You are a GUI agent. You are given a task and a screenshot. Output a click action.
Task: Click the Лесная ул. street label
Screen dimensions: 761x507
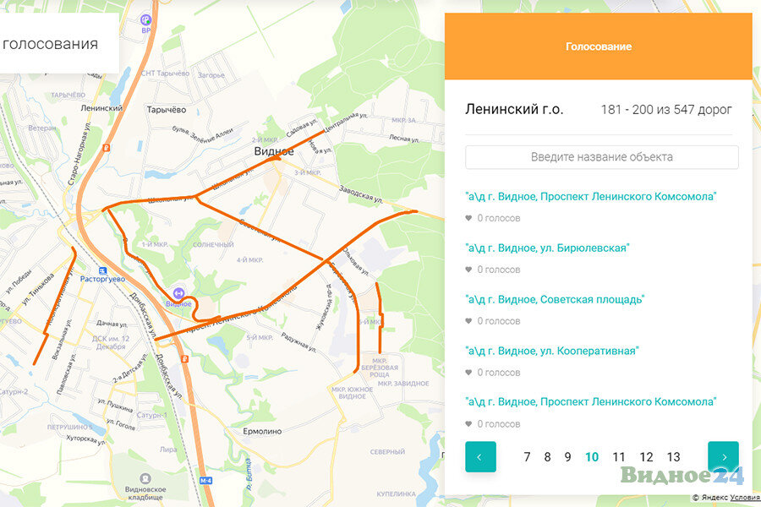pos(404,139)
